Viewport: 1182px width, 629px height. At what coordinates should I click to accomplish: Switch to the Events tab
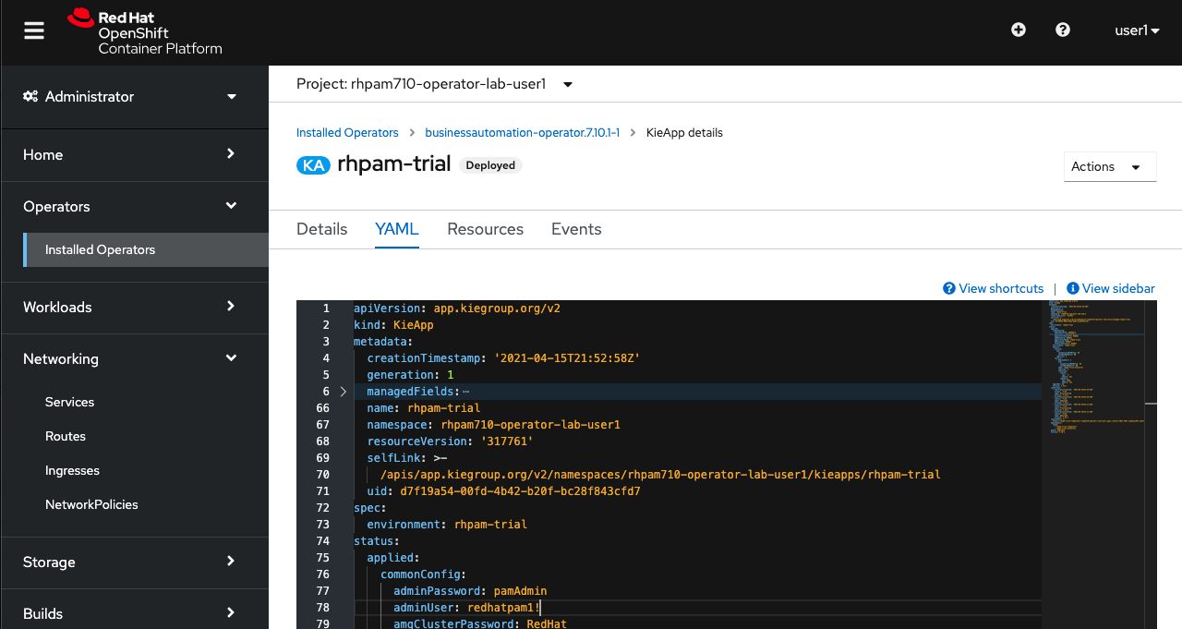pos(576,229)
